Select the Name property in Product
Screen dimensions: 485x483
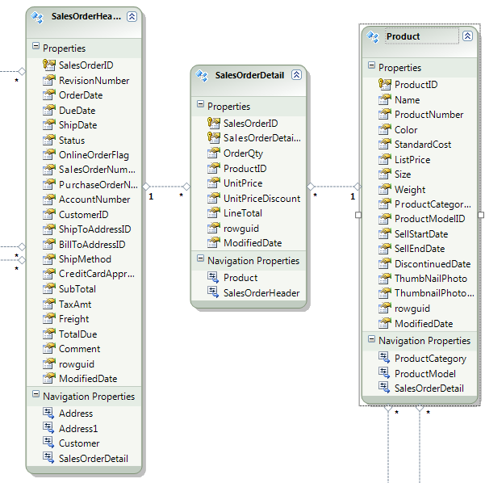click(407, 100)
